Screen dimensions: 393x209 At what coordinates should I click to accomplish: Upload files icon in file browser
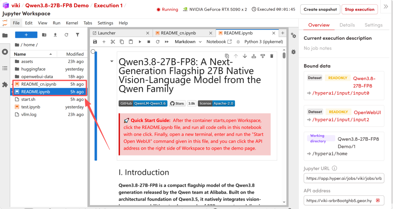coord(55,35)
